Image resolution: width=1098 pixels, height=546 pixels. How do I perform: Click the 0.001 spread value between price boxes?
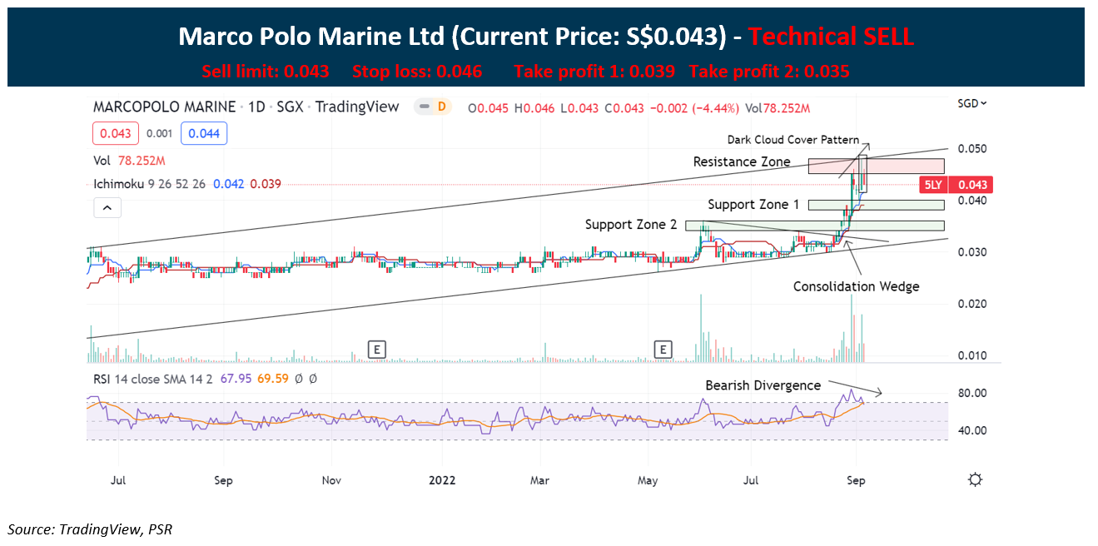(x=160, y=133)
